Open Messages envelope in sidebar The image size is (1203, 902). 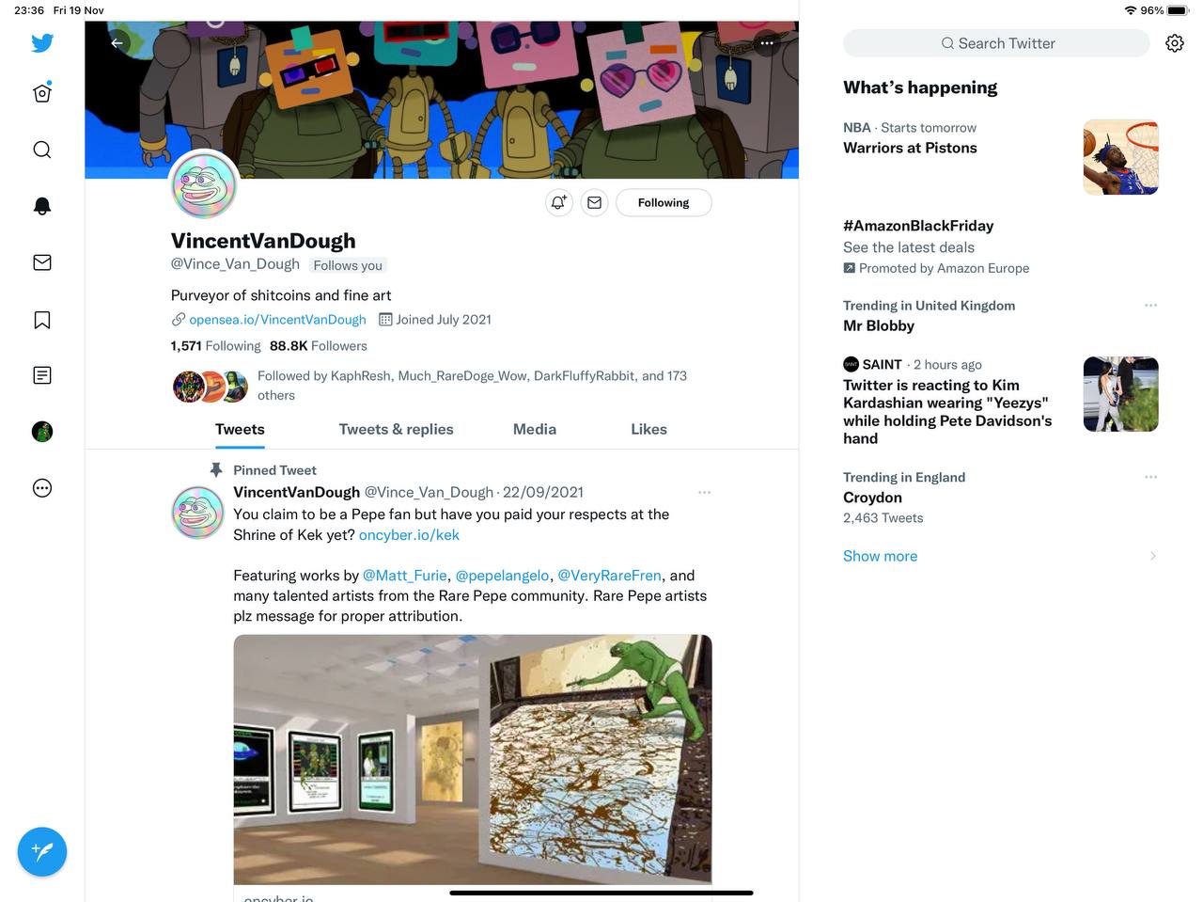point(42,262)
